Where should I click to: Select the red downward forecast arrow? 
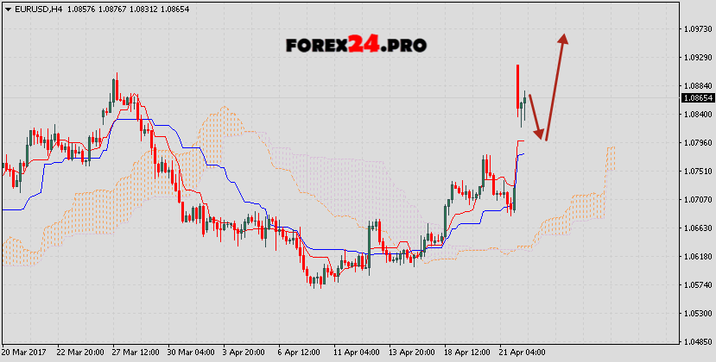point(535,116)
